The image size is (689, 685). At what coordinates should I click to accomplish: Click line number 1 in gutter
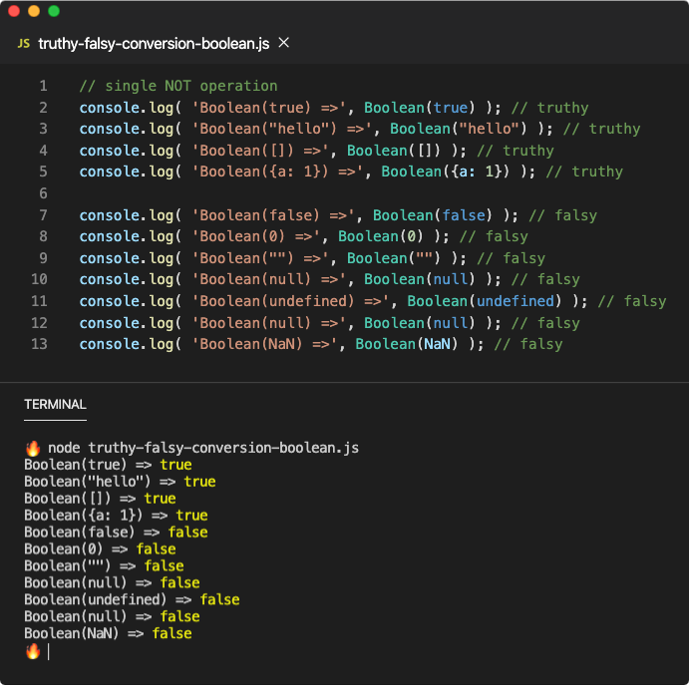click(43, 86)
